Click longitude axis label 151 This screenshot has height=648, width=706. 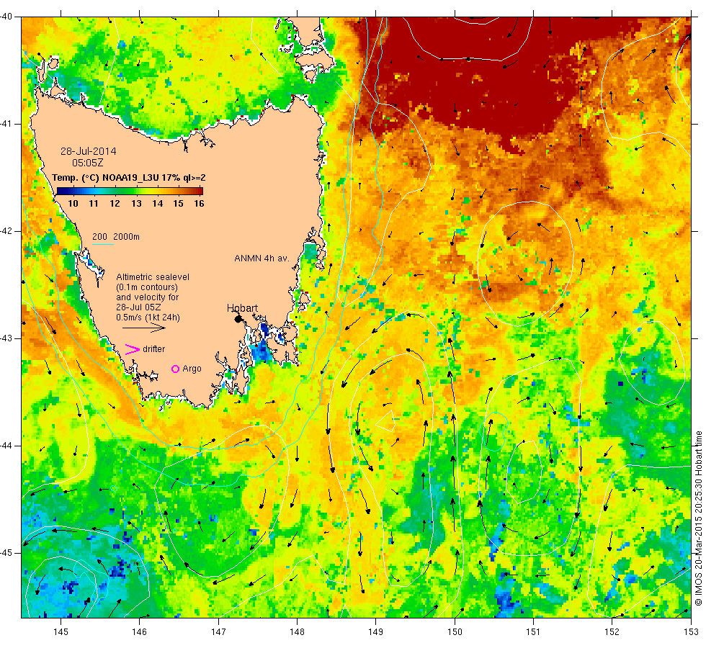coord(534,632)
